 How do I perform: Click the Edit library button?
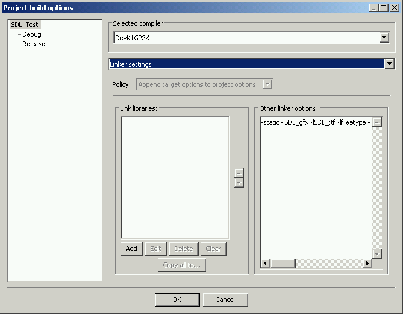coord(155,249)
